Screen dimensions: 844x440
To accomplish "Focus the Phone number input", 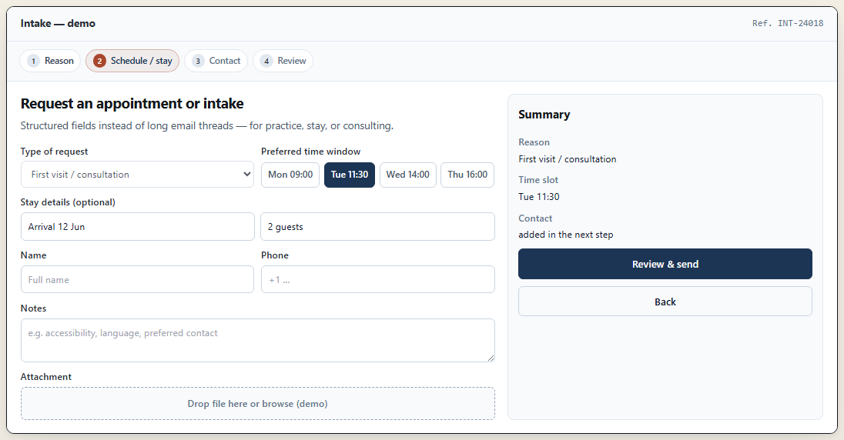I will tap(378, 279).
